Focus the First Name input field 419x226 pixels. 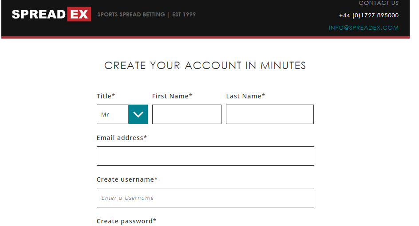tap(186, 114)
